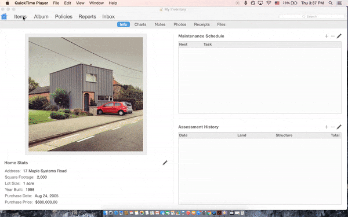Launch Safari from the Dock
This screenshot has height=217, width=348.
pyautogui.click(x=116, y=213)
